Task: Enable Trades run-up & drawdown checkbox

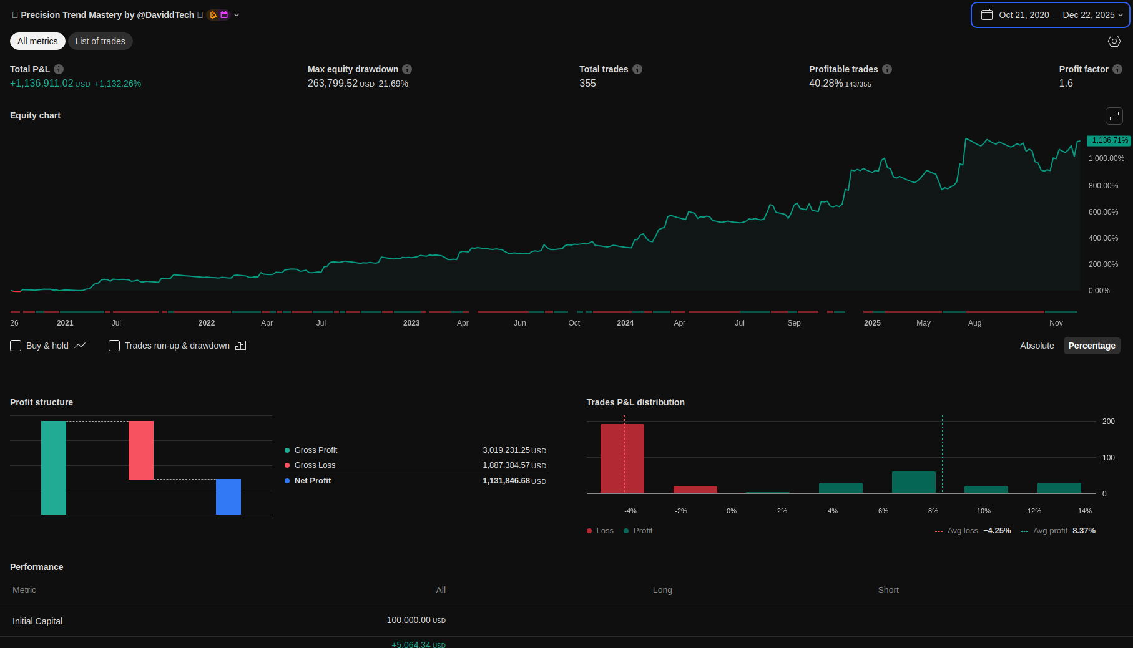Action: click(114, 346)
